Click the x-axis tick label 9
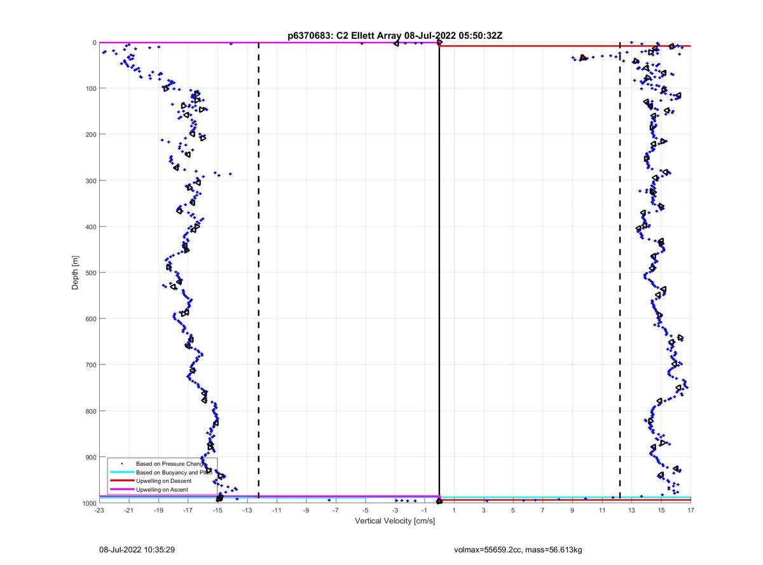Image resolution: width=763 pixels, height=565 pixels. coord(572,510)
